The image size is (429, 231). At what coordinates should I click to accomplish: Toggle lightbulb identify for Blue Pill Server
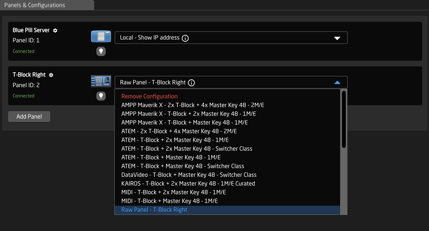pyautogui.click(x=101, y=51)
